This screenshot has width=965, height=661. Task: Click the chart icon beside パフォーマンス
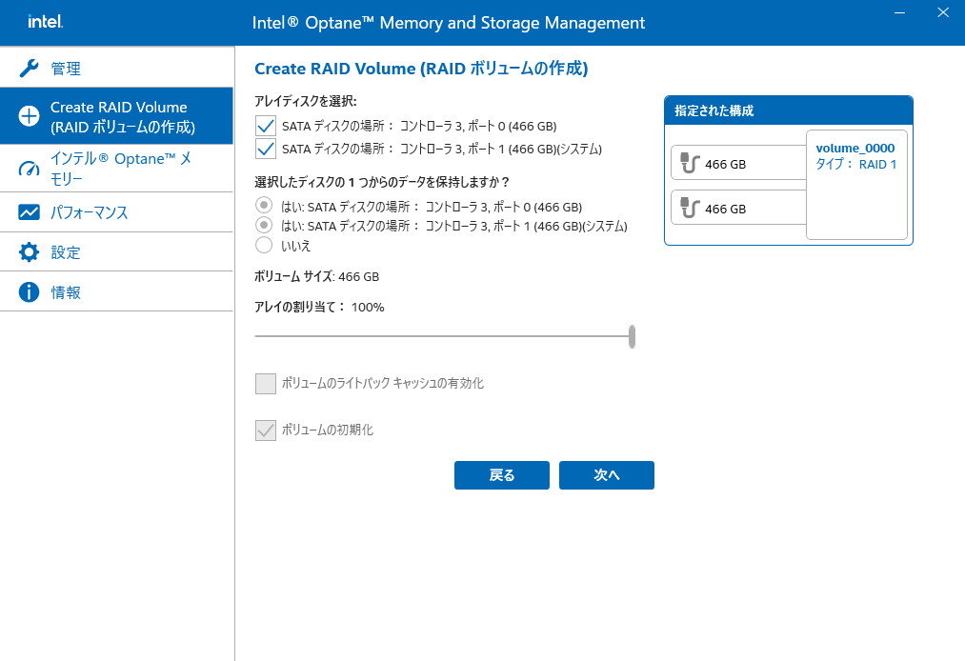click(x=29, y=212)
